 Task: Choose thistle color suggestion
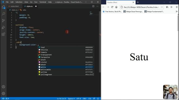point(66,50)
